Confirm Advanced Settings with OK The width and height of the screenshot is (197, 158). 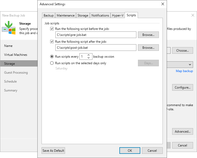(x=130, y=151)
